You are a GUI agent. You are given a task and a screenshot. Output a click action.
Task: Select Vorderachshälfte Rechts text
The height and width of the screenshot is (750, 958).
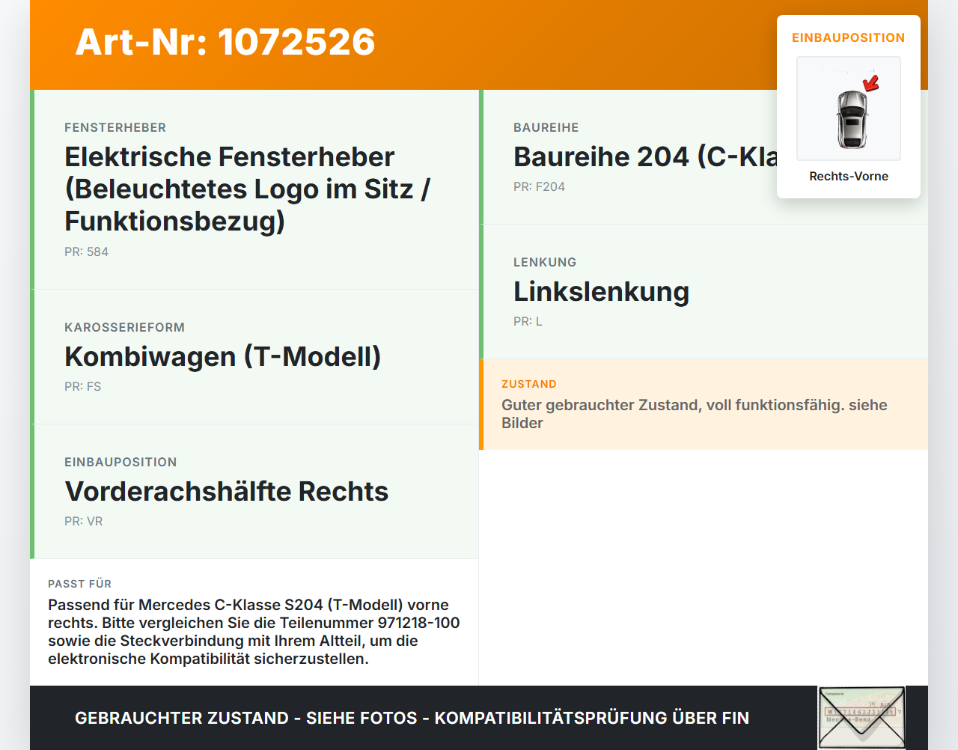click(227, 491)
